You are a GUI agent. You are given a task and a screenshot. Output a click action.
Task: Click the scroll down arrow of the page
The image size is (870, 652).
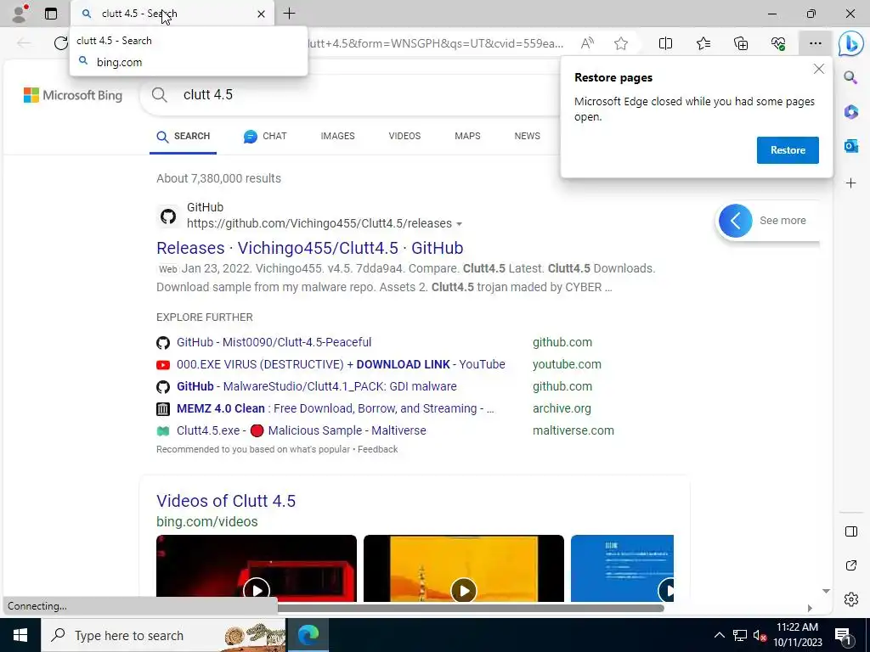[x=826, y=591]
